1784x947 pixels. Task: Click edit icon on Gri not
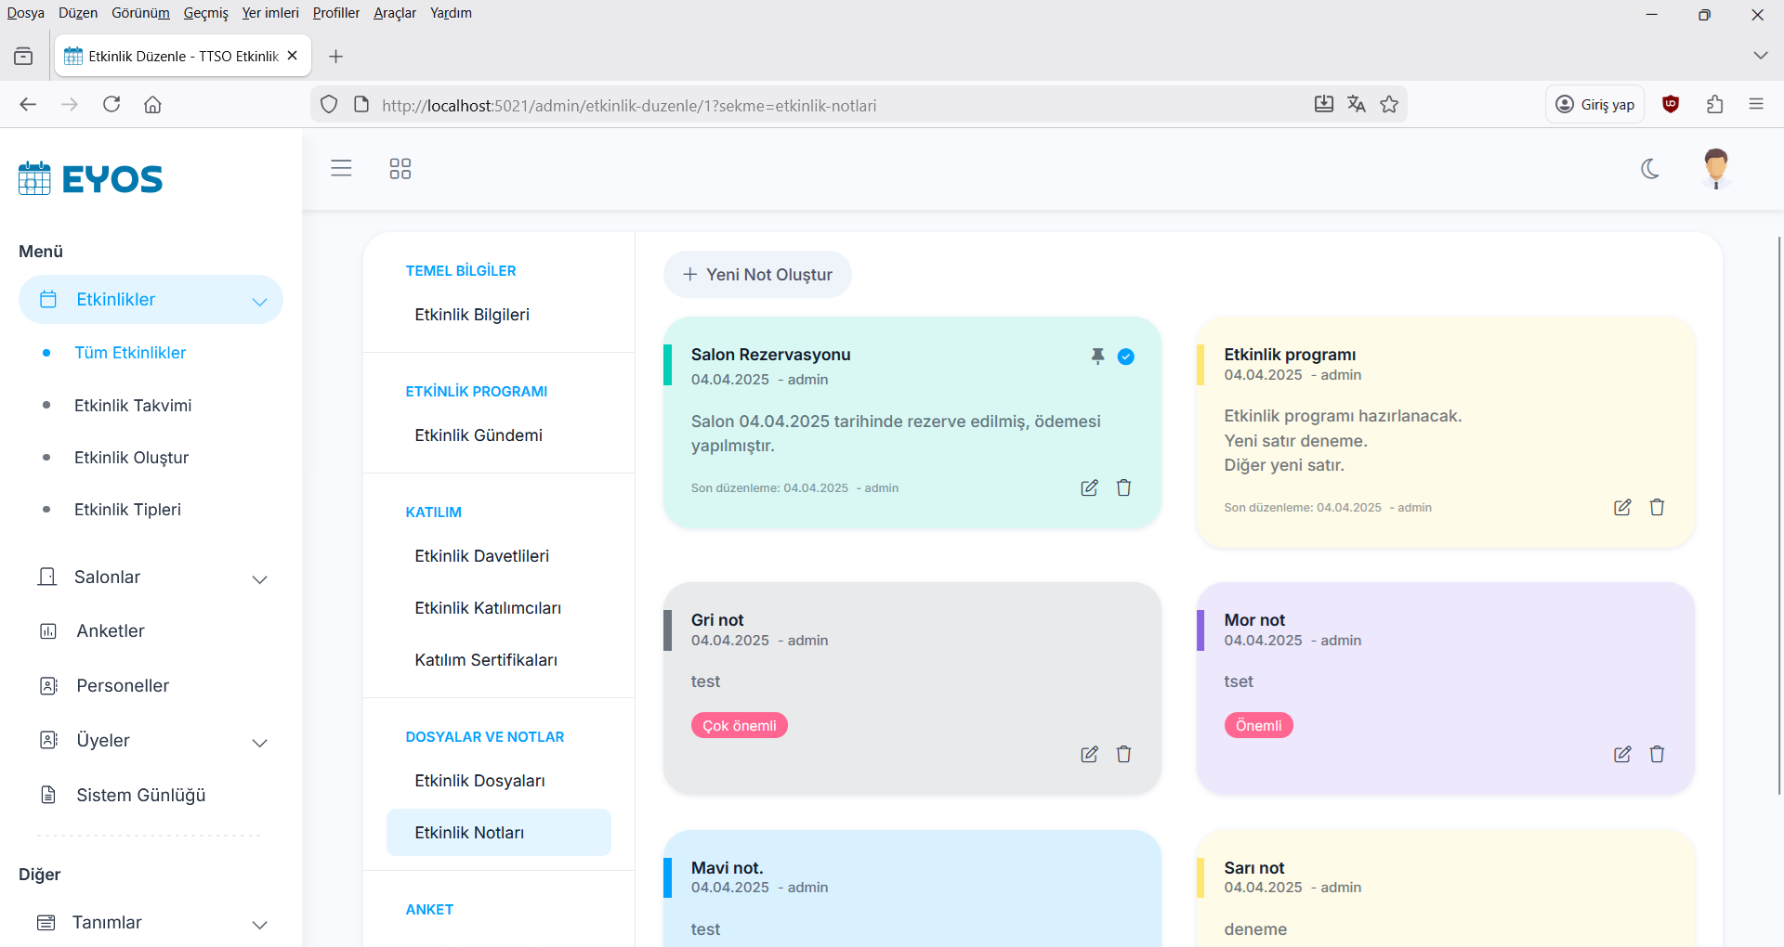tap(1089, 755)
